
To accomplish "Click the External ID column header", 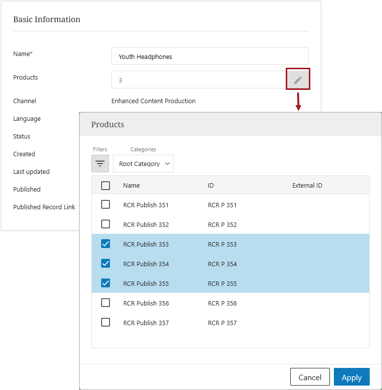I will coord(307,186).
